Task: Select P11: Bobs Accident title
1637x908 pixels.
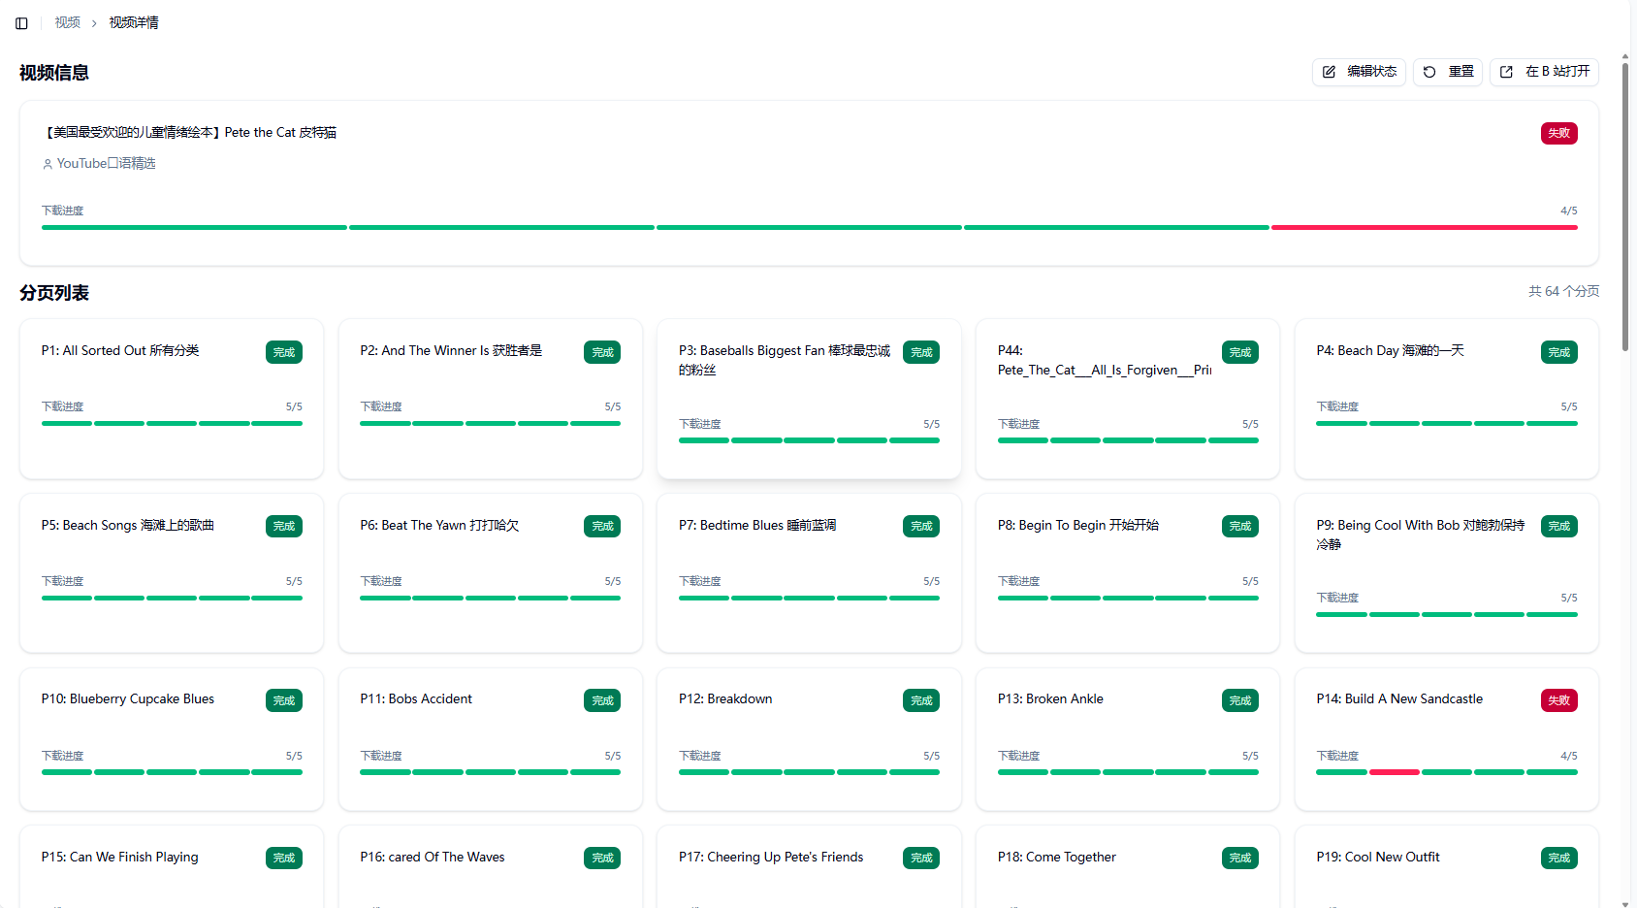Action: [x=416, y=699]
